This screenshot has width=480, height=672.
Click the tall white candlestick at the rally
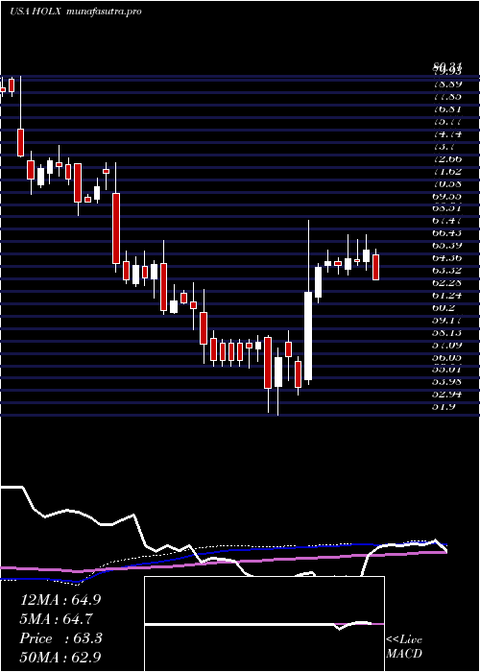pos(308,336)
